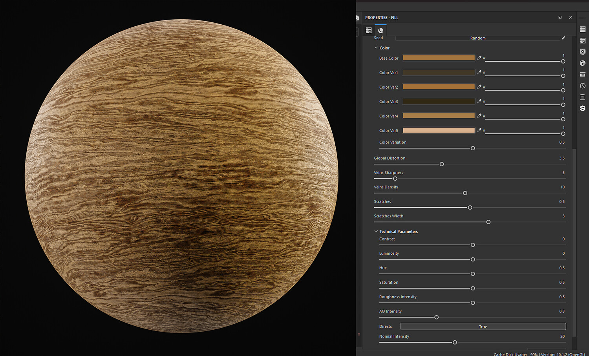Image resolution: width=589 pixels, height=356 pixels.
Task: Undock the Properties panel with the float icon
Action: point(560,17)
